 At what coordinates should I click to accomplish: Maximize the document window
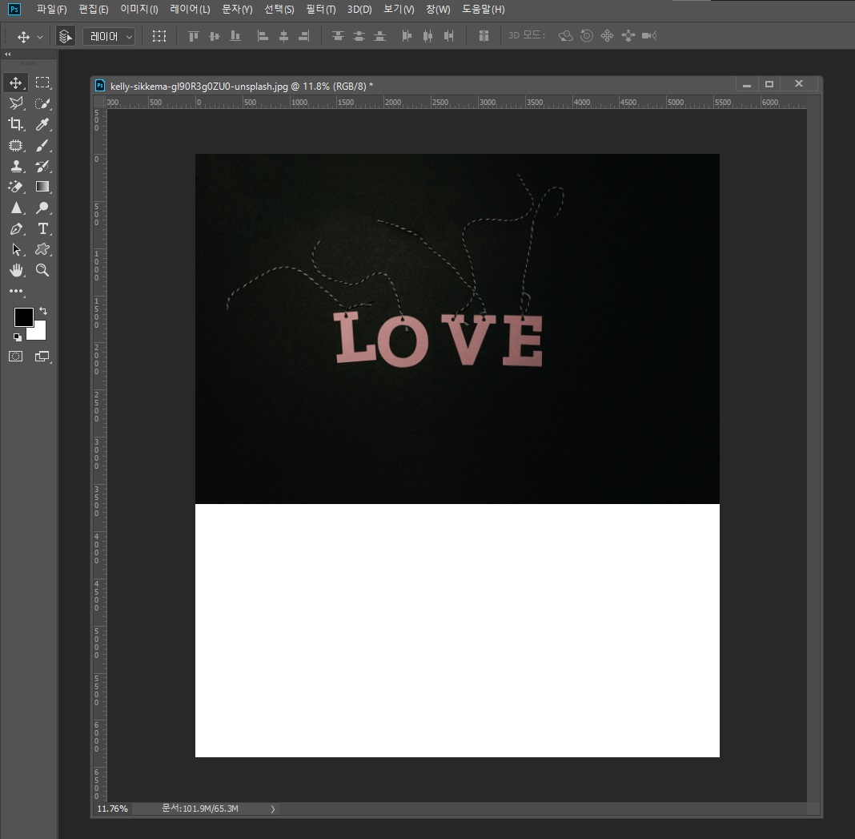(769, 84)
